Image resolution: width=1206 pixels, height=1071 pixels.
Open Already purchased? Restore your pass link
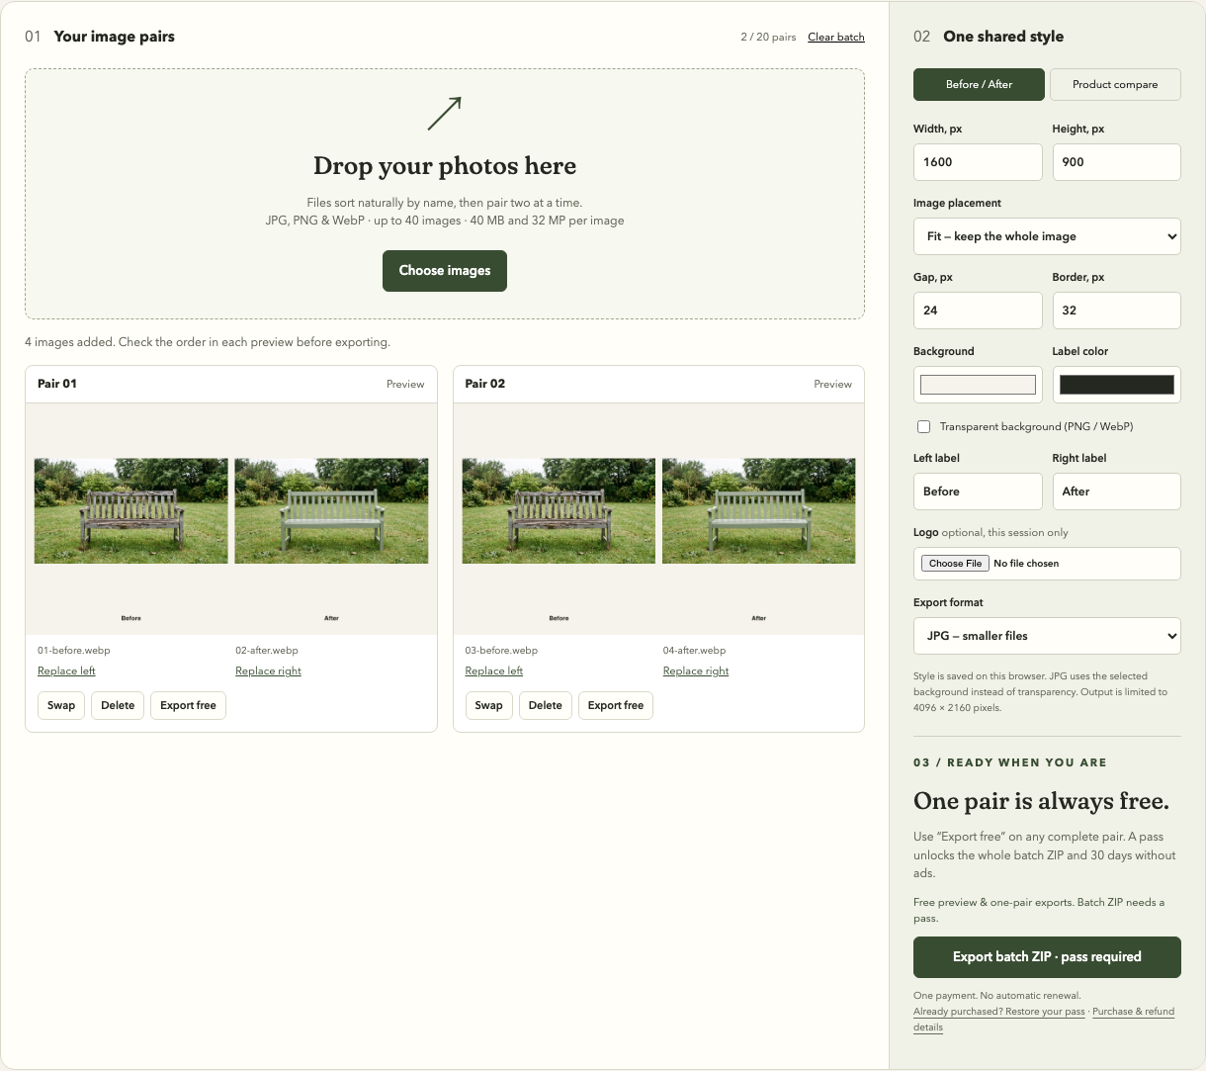pyautogui.click(x=998, y=1012)
